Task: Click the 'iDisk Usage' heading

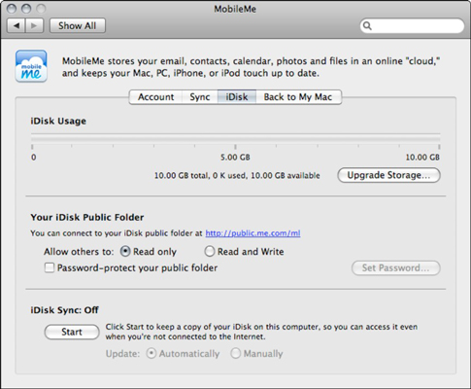Action: [58, 122]
